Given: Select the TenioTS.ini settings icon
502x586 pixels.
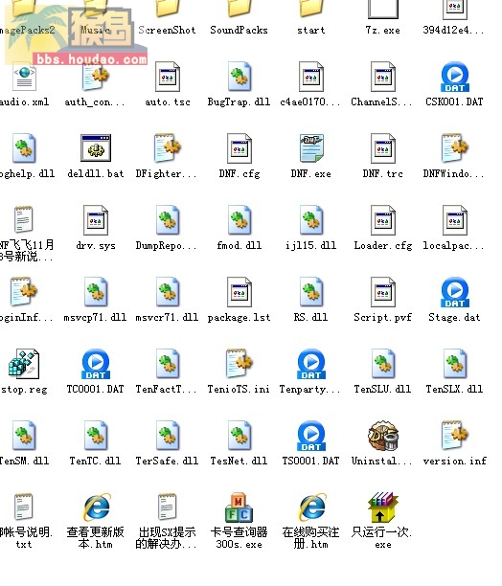Looking at the screenshot, I should click(x=240, y=364).
